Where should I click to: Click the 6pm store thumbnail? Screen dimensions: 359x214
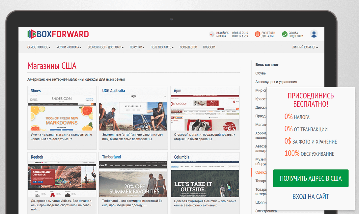coord(205,112)
